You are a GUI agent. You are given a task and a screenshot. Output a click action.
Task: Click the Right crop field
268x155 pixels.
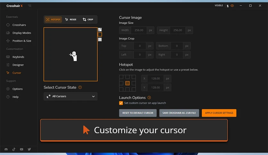tap(177, 55)
